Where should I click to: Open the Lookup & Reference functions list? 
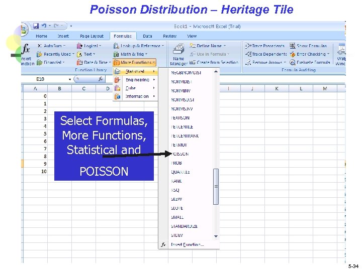coord(139,46)
